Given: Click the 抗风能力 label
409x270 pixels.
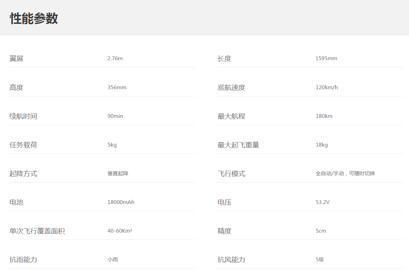Looking at the screenshot, I should (x=231, y=260).
